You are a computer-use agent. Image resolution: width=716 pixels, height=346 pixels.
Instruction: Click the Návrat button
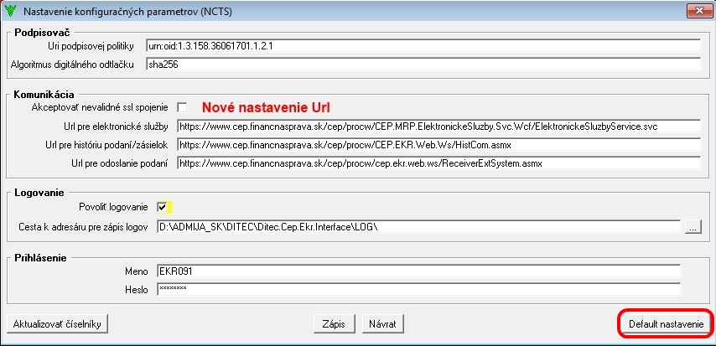(x=382, y=324)
